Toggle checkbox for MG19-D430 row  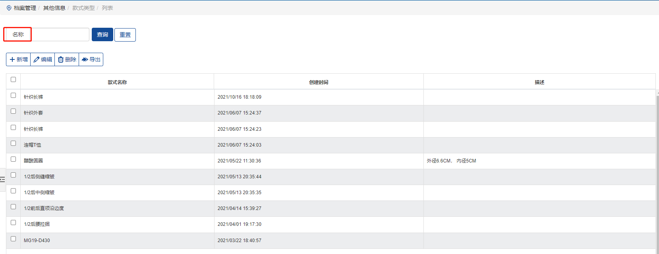[13, 239]
